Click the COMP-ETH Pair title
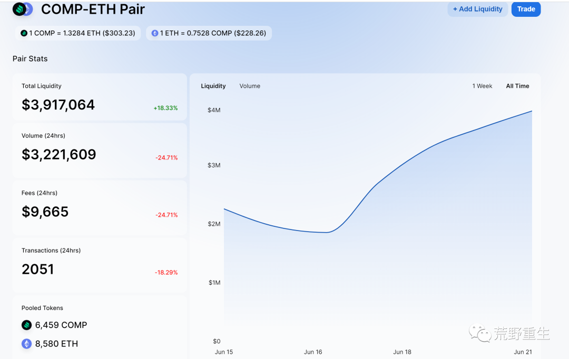Screen dimensions: 569x359 [x=93, y=9]
